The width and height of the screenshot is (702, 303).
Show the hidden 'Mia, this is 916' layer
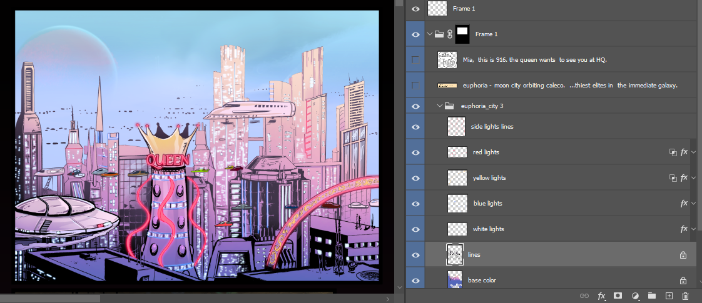(x=416, y=60)
